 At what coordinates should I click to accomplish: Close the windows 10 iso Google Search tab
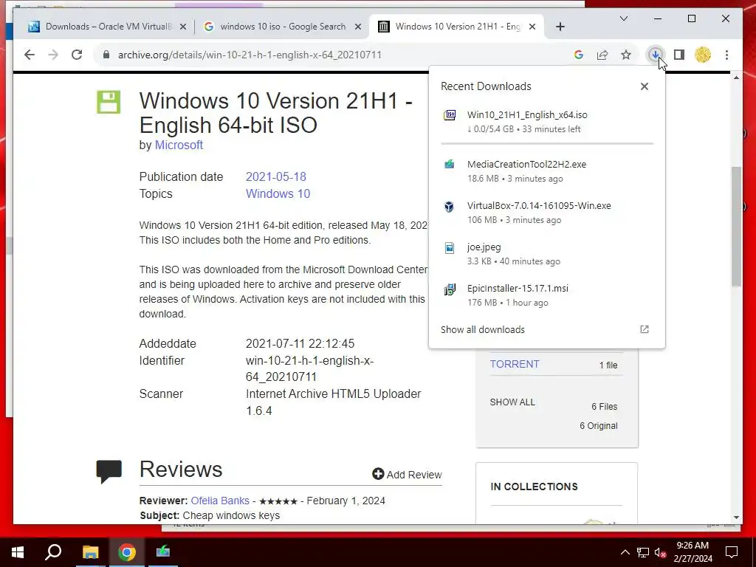point(358,27)
